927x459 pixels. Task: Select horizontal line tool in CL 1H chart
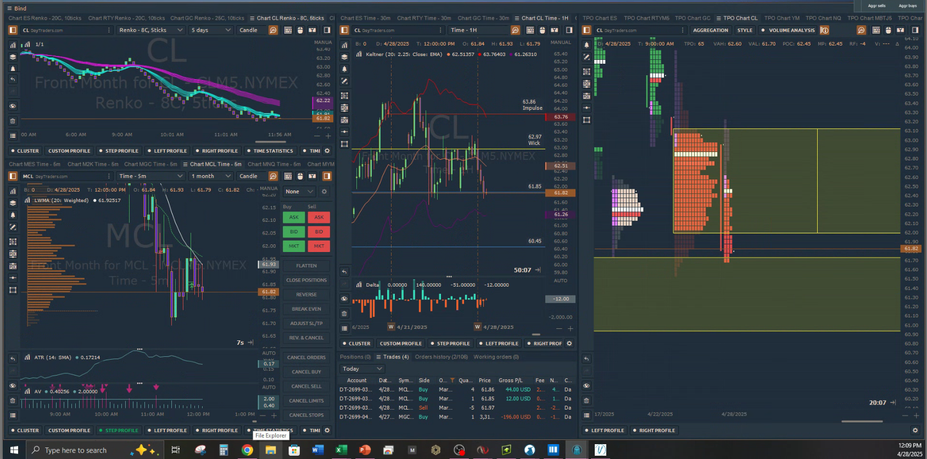(x=344, y=132)
